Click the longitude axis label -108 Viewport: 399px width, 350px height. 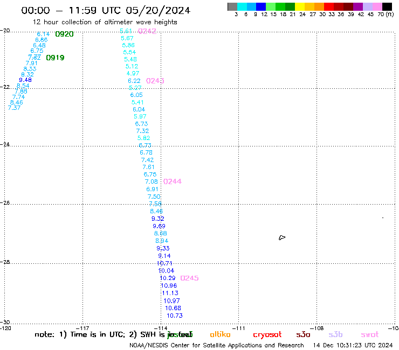click(317, 328)
